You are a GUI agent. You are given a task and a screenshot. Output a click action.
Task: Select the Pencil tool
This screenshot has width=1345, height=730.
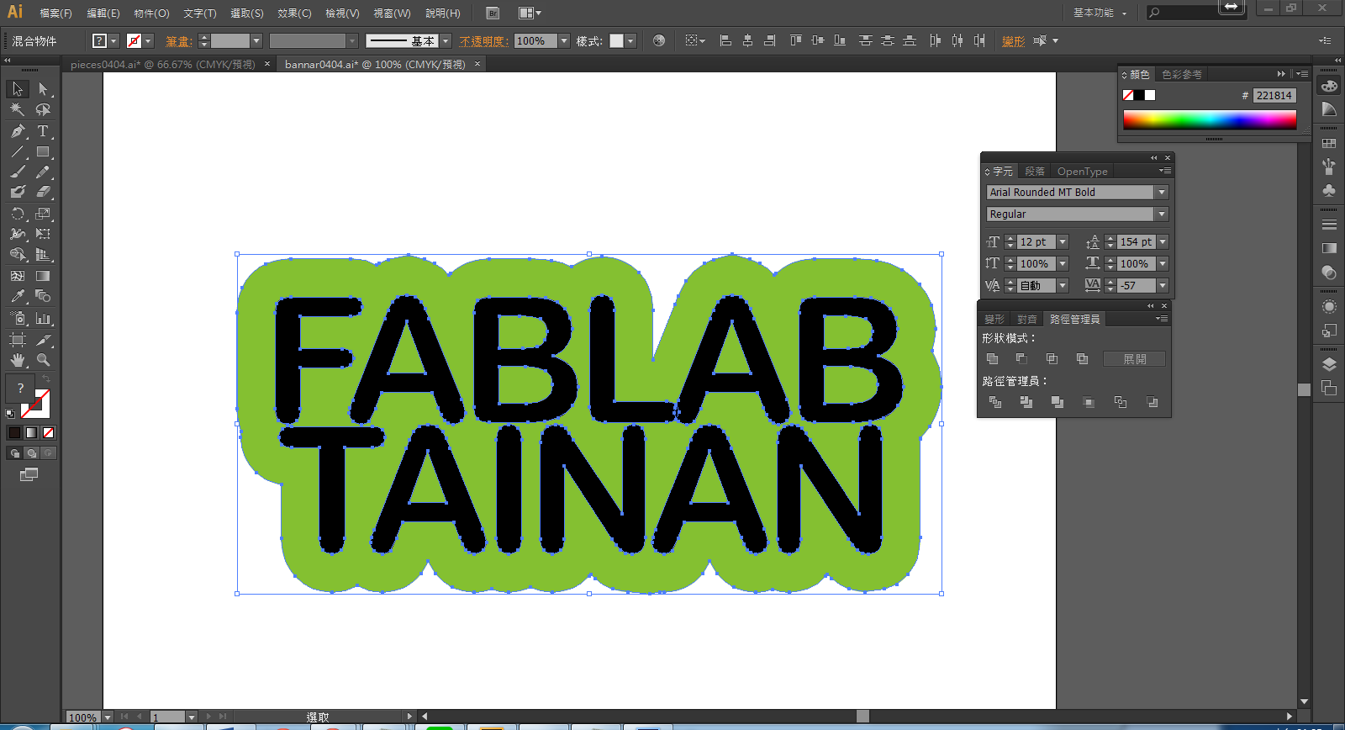43,172
